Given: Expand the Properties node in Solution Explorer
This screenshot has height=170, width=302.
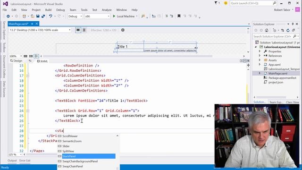Looking at the screenshot, I should tap(260, 51).
